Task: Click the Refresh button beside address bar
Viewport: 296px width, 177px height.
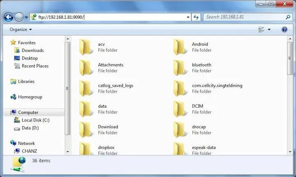Action: pos(196,17)
